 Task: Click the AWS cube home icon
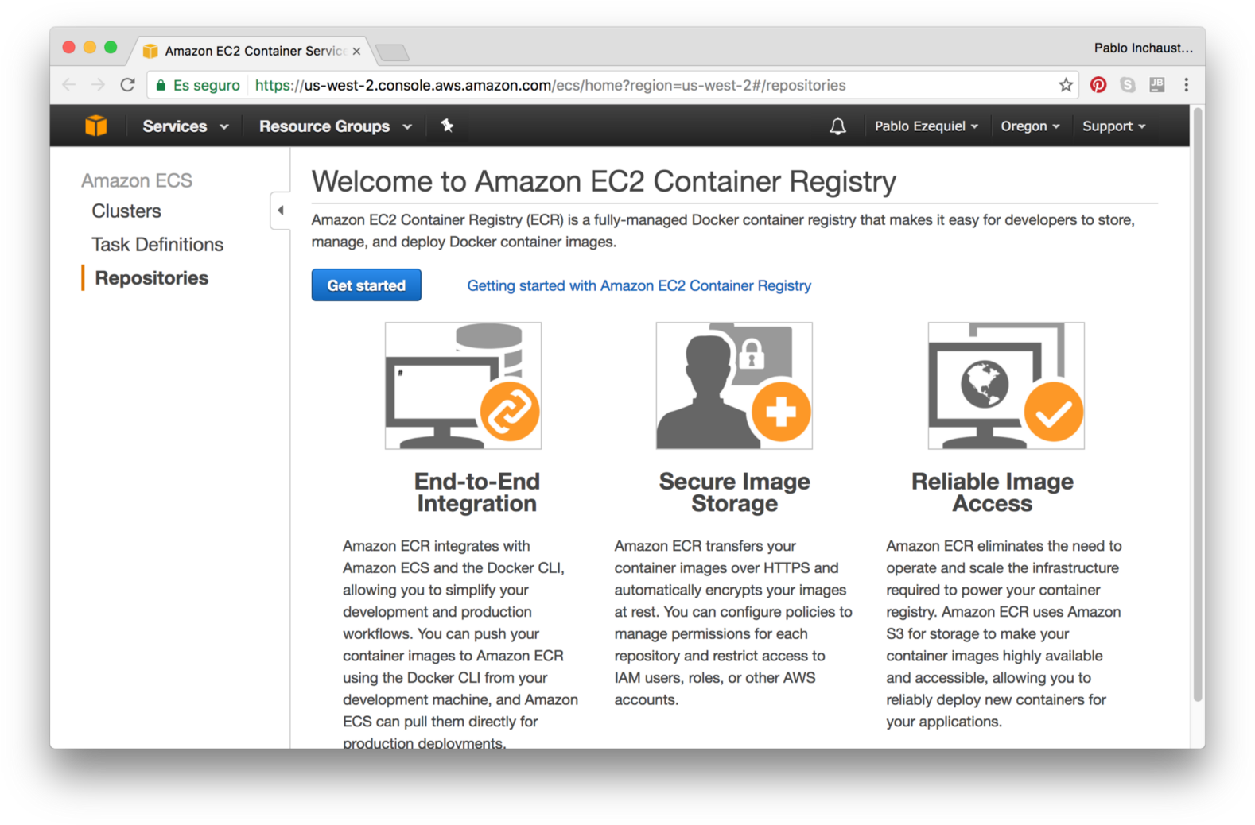[95, 126]
